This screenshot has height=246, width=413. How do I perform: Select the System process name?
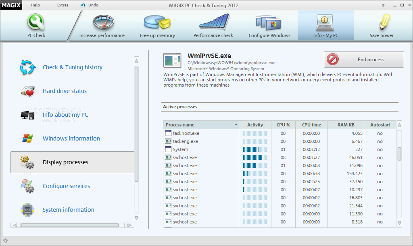pos(180,149)
